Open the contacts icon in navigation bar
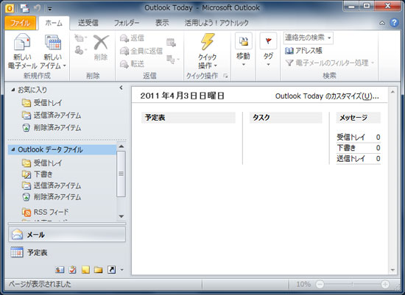 click(60, 270)
